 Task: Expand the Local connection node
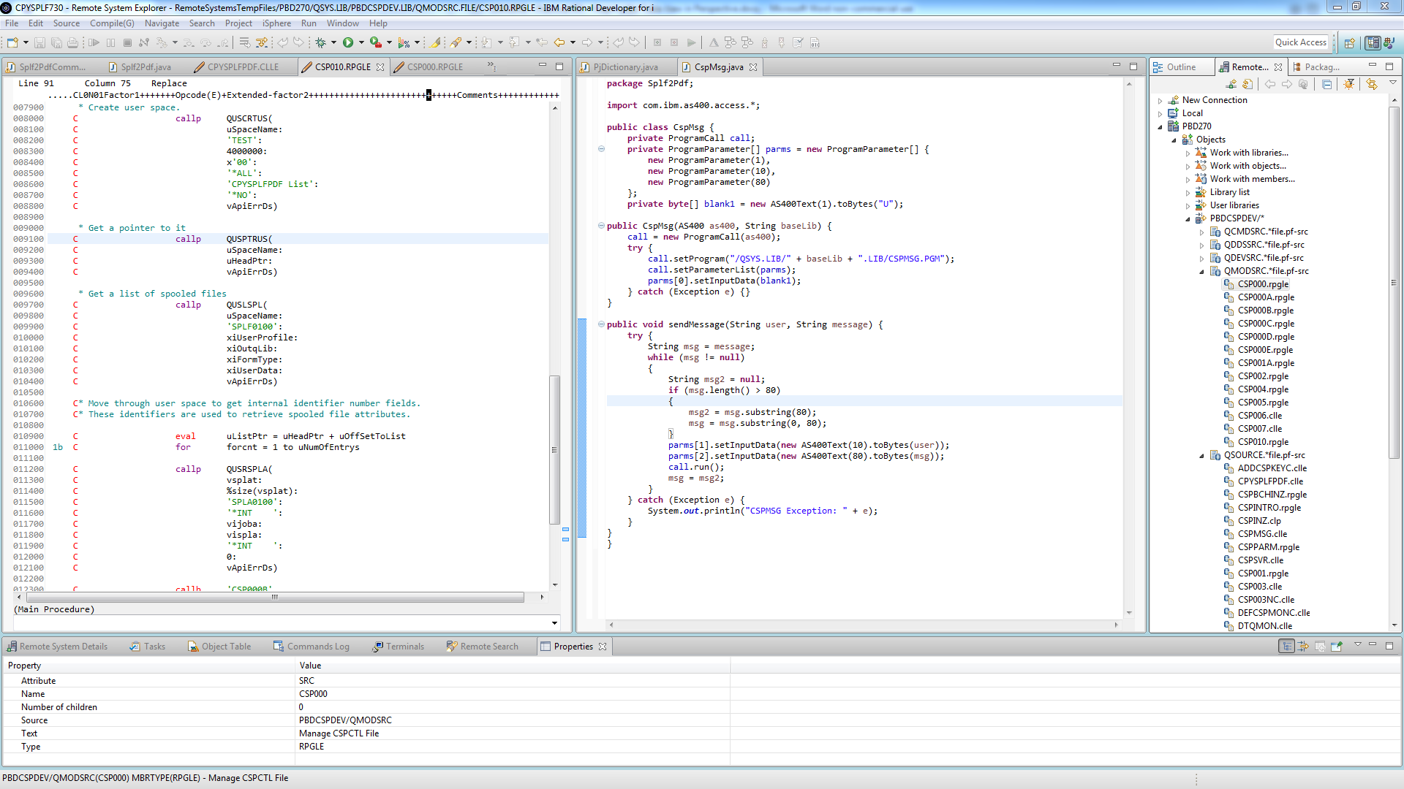(1160, 113)
